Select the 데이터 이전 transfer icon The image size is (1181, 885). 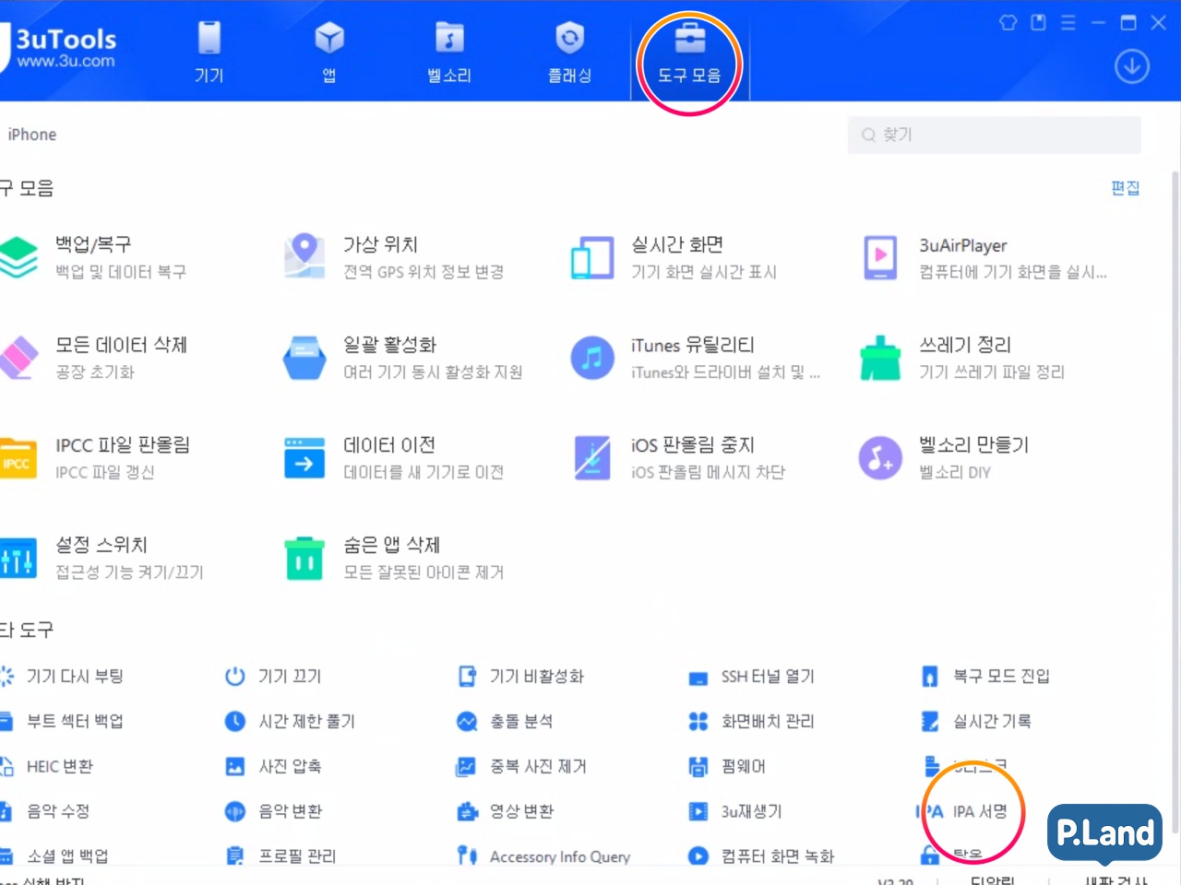304,458
